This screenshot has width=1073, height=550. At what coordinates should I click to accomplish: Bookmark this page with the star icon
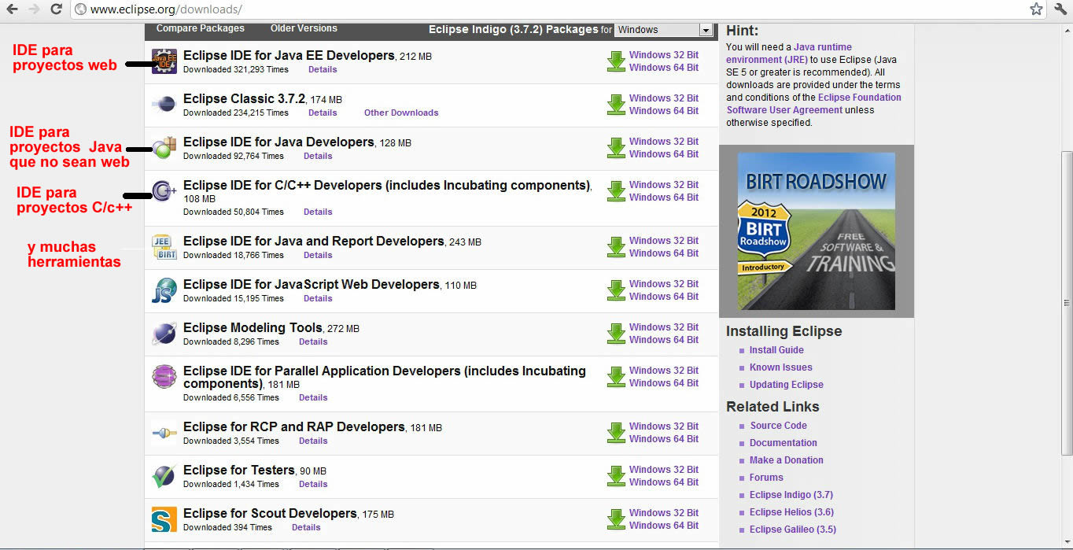click(1036, 9)
